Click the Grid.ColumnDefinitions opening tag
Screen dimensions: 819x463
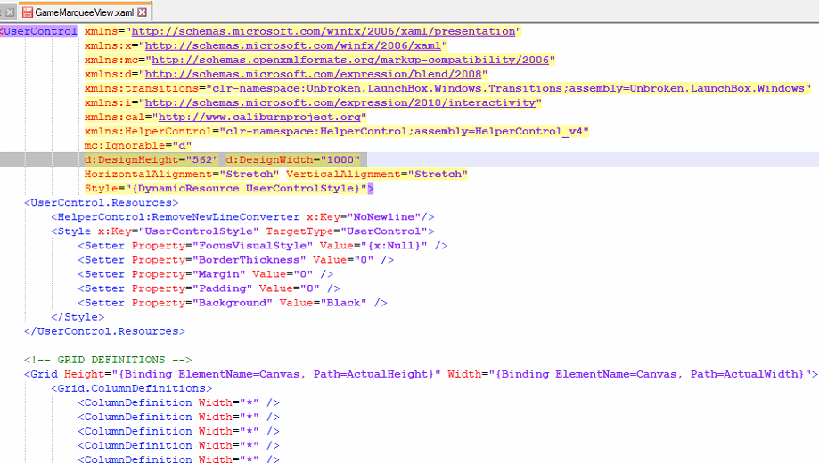point(132,388)
